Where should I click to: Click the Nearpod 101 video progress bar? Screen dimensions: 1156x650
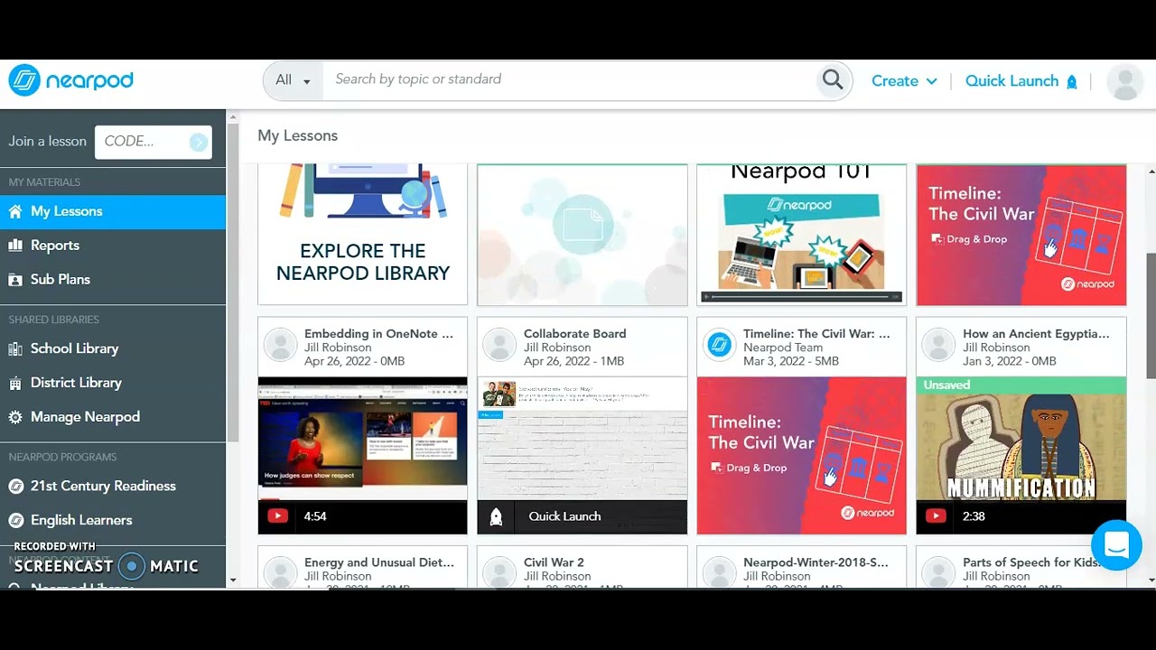tap(801, 296)
